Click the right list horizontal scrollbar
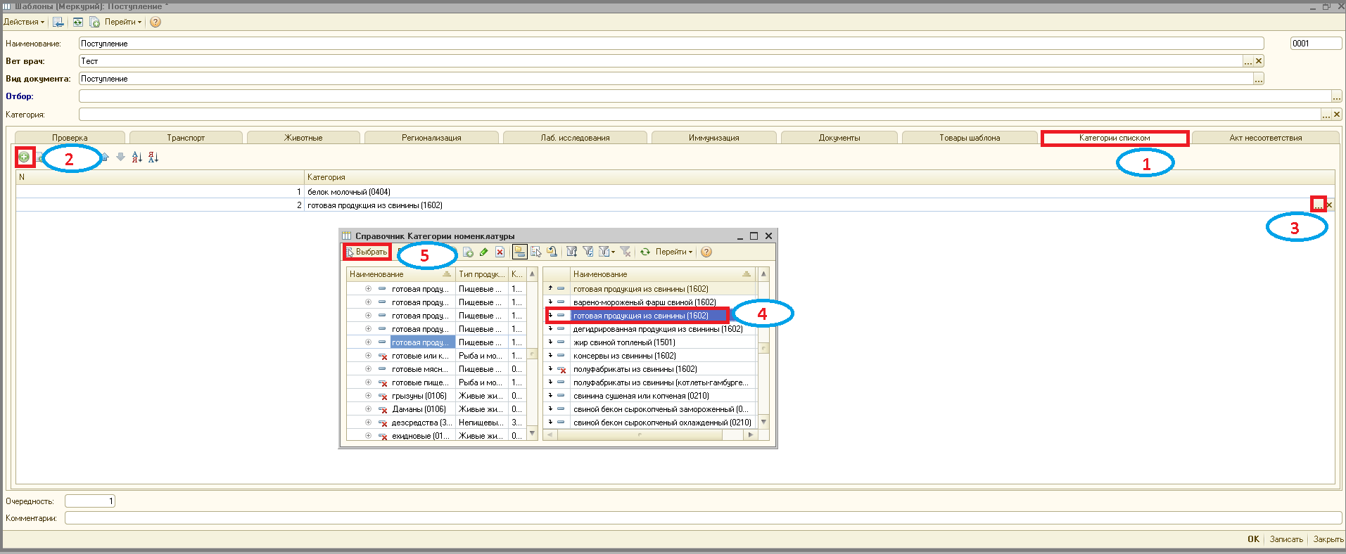This screenshot has width=1346, height=554. click(x=650, y=435)
